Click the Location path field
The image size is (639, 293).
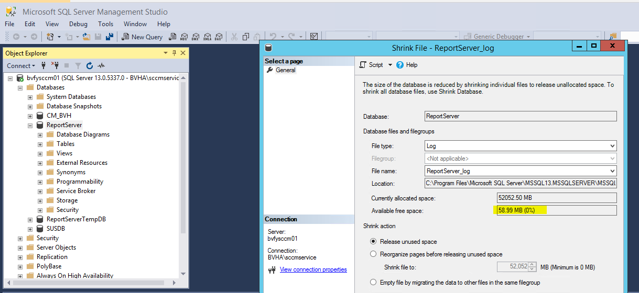click(x=521, y=184)
